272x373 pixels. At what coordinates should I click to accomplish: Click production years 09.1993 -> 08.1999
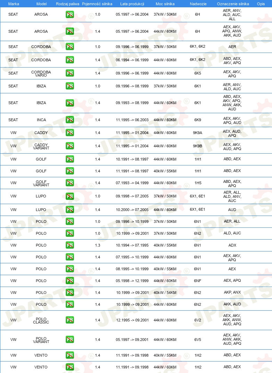coord(132,103)
